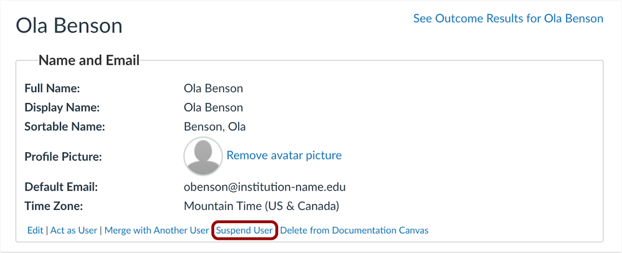The width and height of the screenshot is (622, 253).
Task: Remove the avatar picture
Action: 284,155
